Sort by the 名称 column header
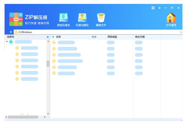This screenshot has width=187, height=127. [59, 37]
